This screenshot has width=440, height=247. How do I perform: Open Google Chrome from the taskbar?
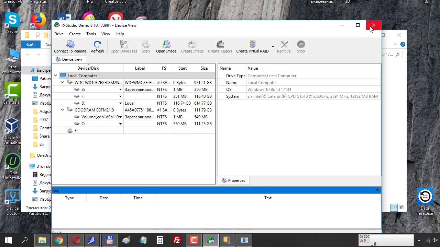pos(59,240)
